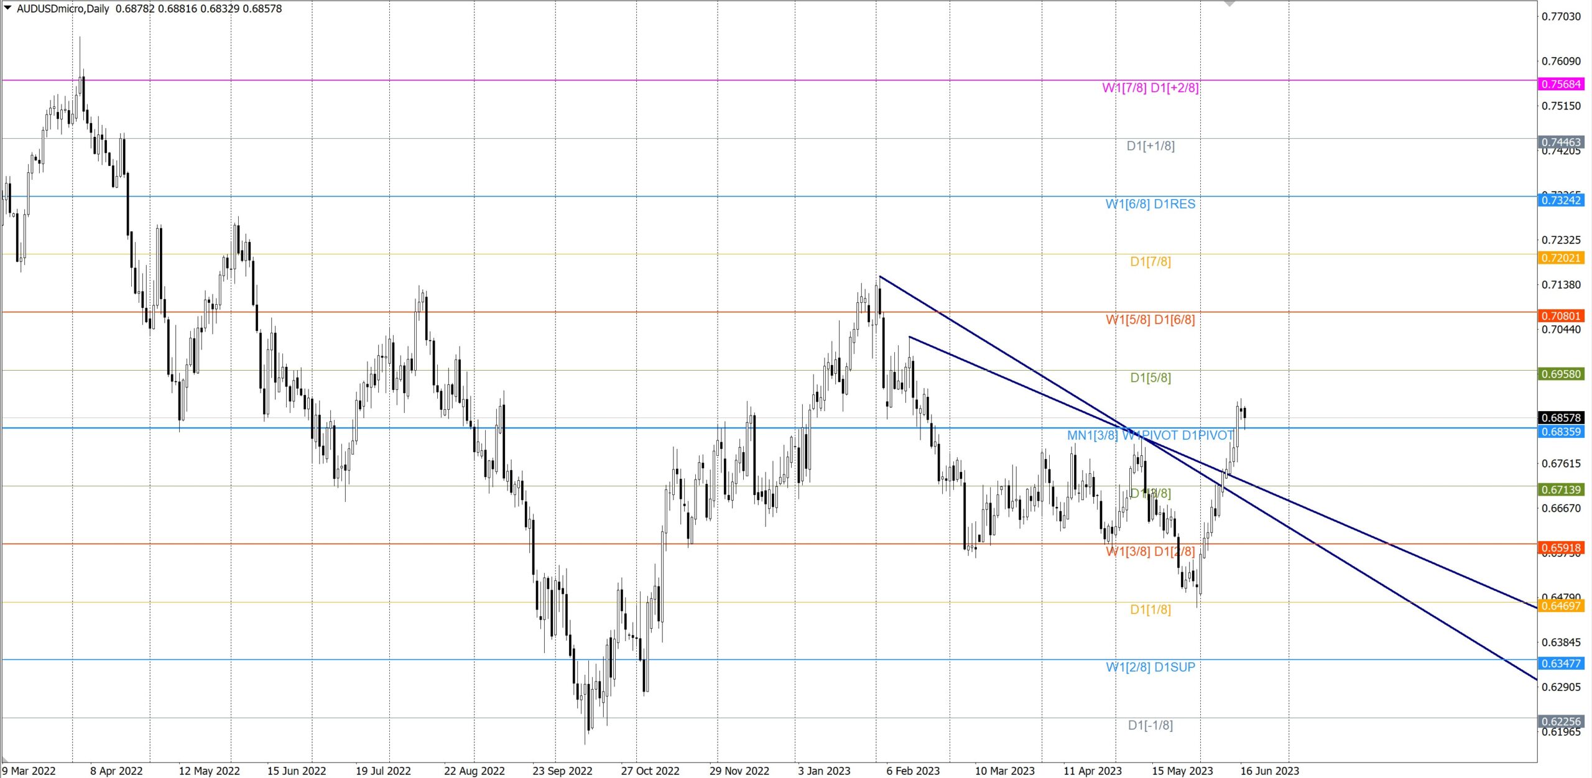This screenshot has width=1592, height=778.
Task: Click the 27 Oct 2022 date on time axis
Action: click(650, 771)
